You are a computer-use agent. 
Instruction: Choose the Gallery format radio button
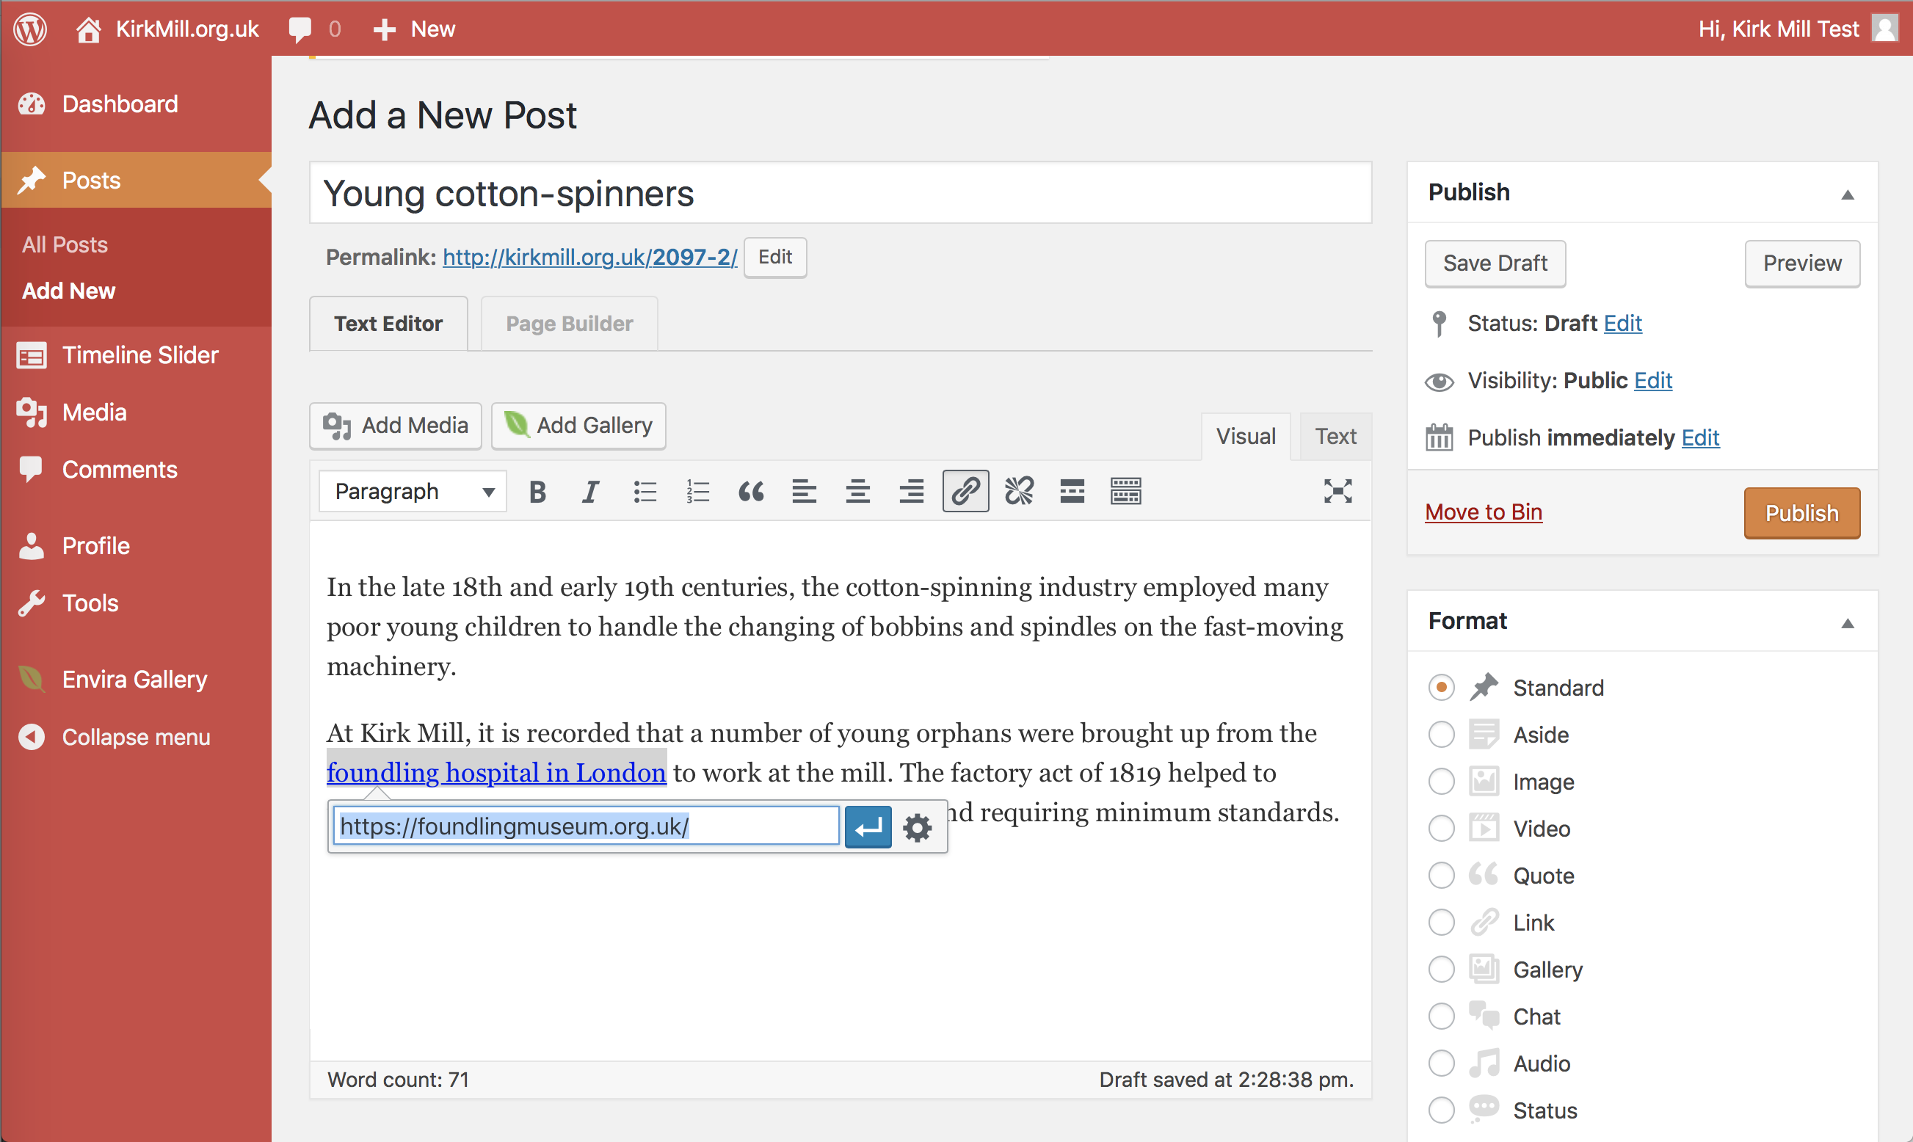click(x=1441, y=970)
